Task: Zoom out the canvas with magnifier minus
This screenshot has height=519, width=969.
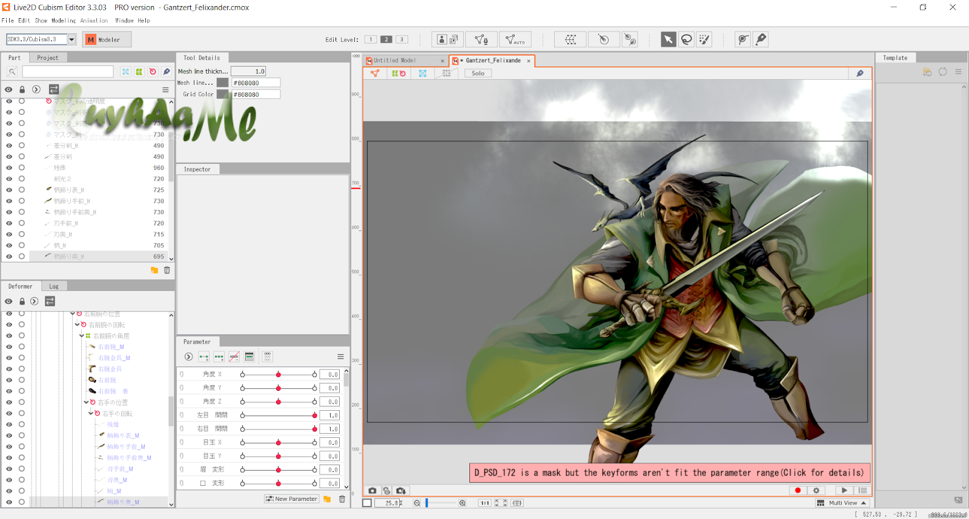Action: pos(417,503)
